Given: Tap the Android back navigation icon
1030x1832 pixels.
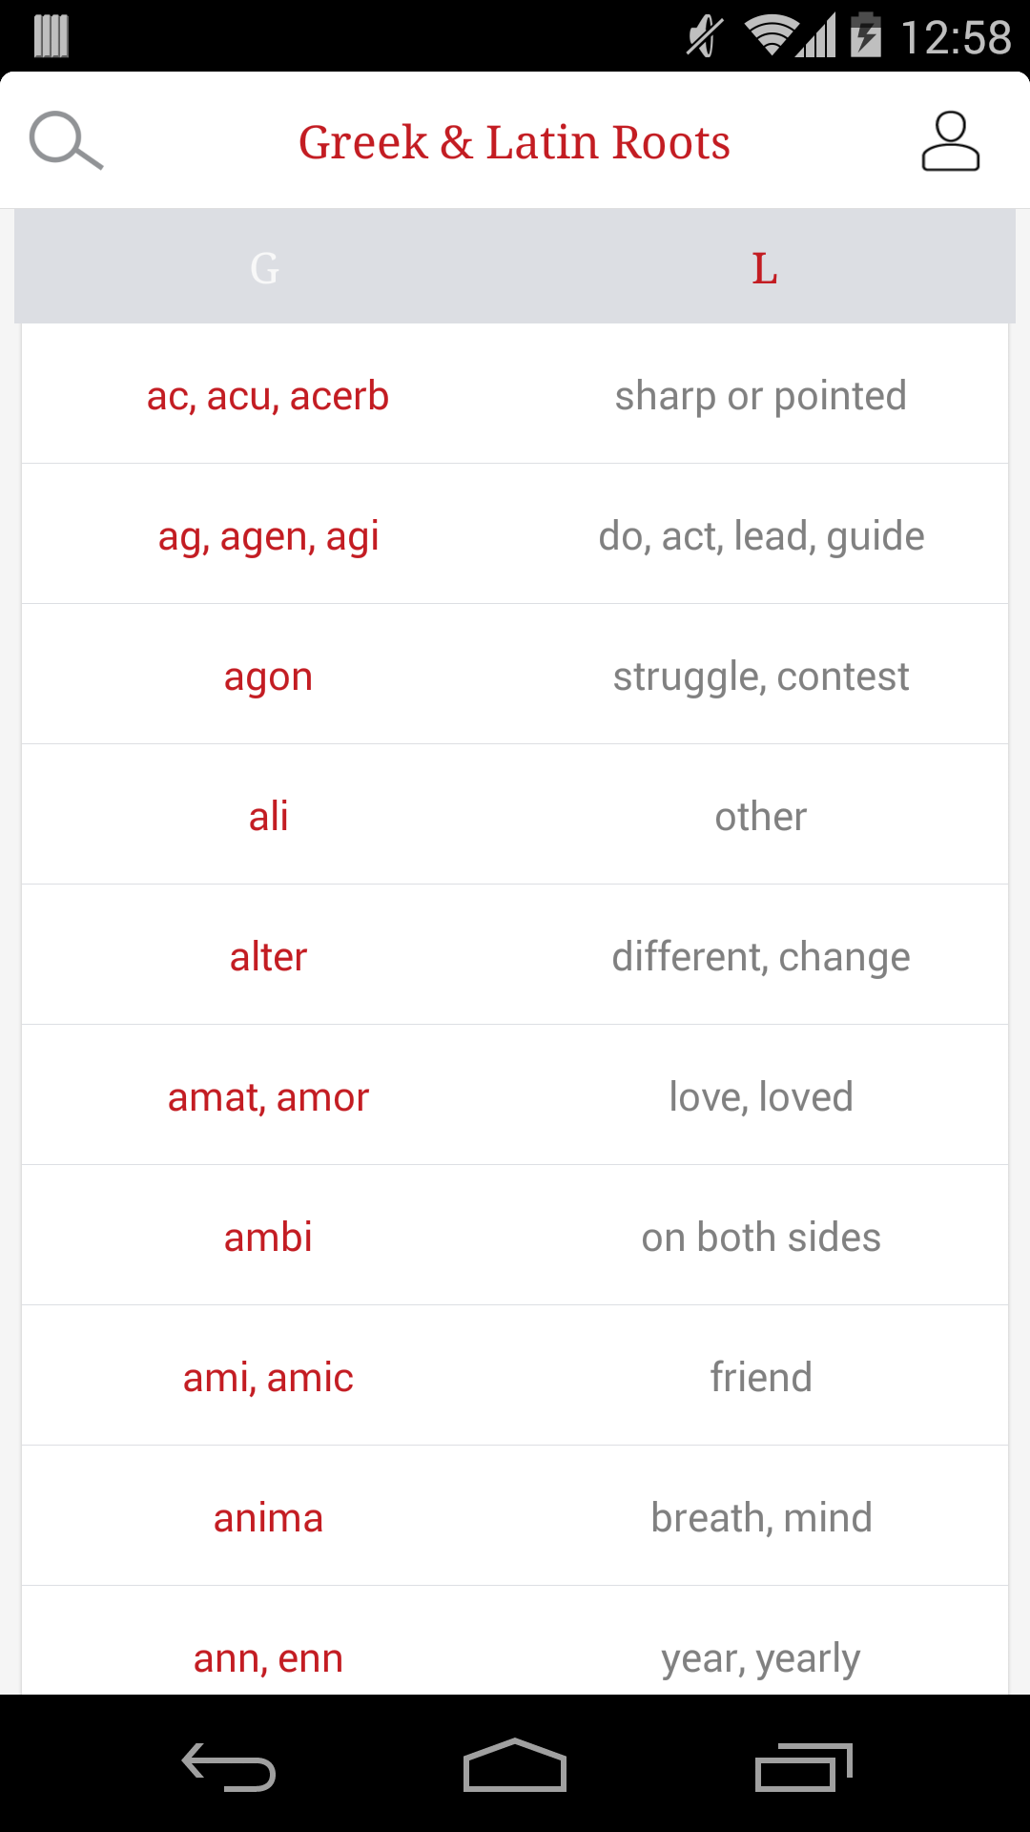Looking at the screenshot, I should 229,1766.
